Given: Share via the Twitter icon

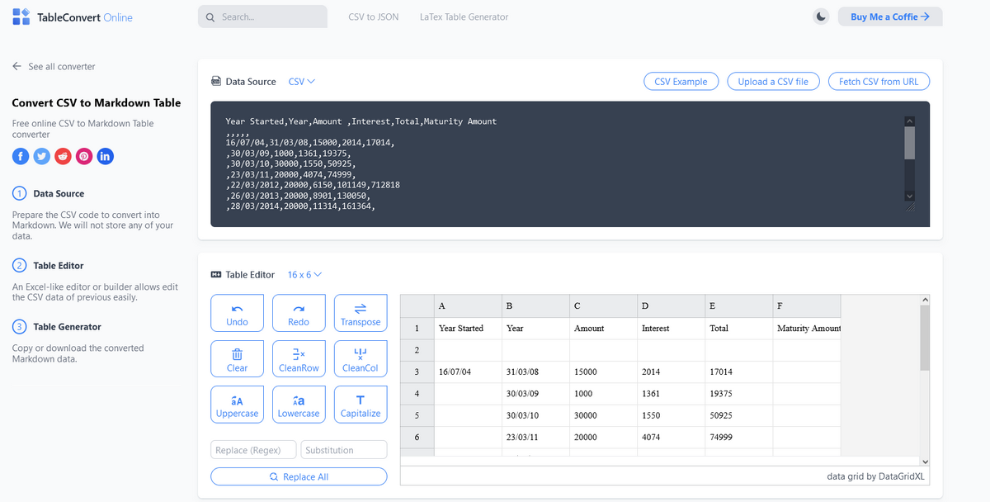Looking at the screenshot, I should point(41,156).
